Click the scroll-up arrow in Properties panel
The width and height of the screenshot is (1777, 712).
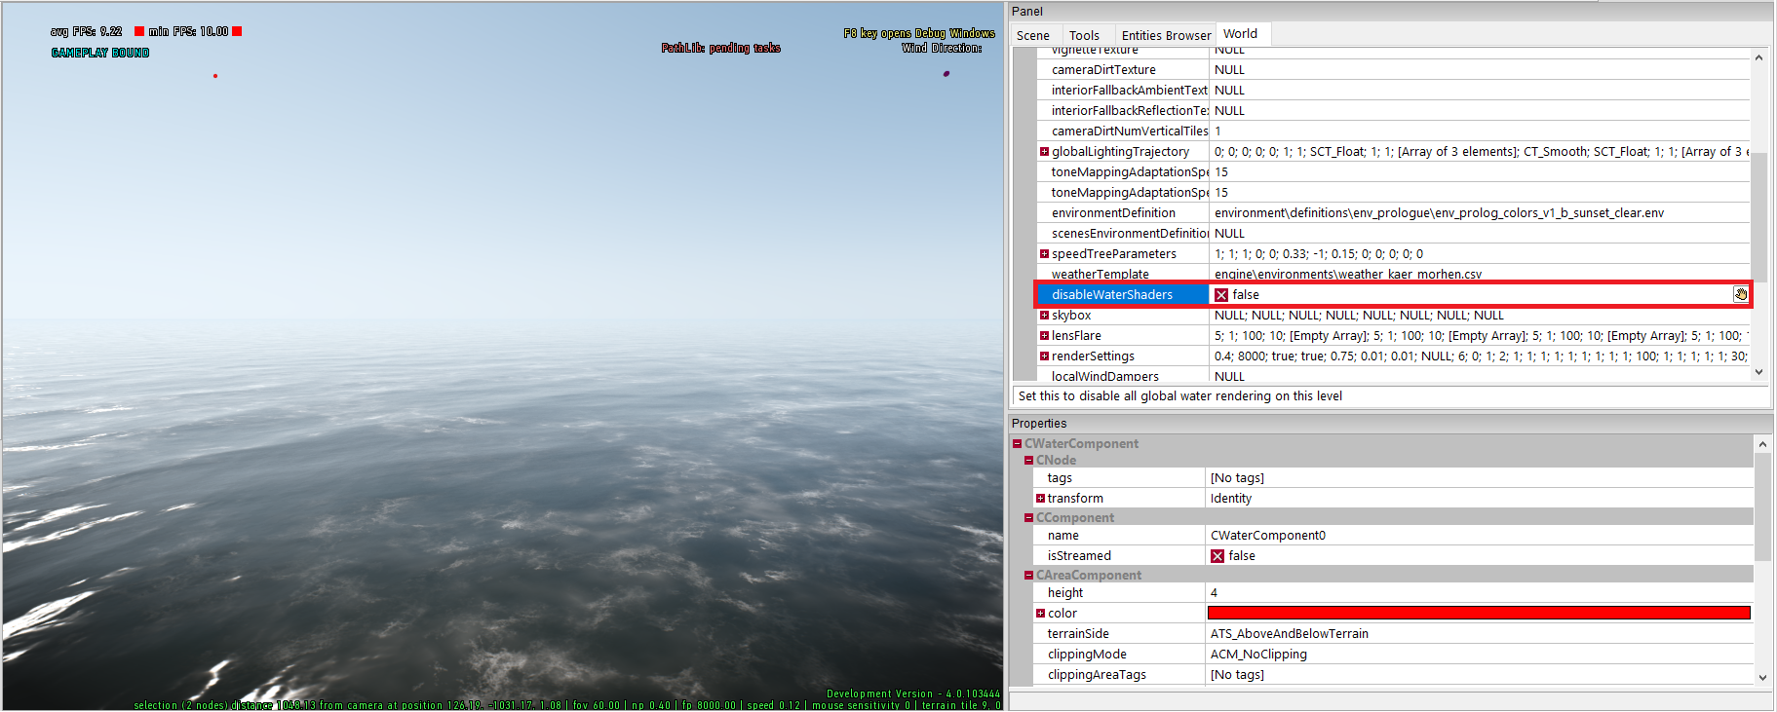tap(1761, 444)
